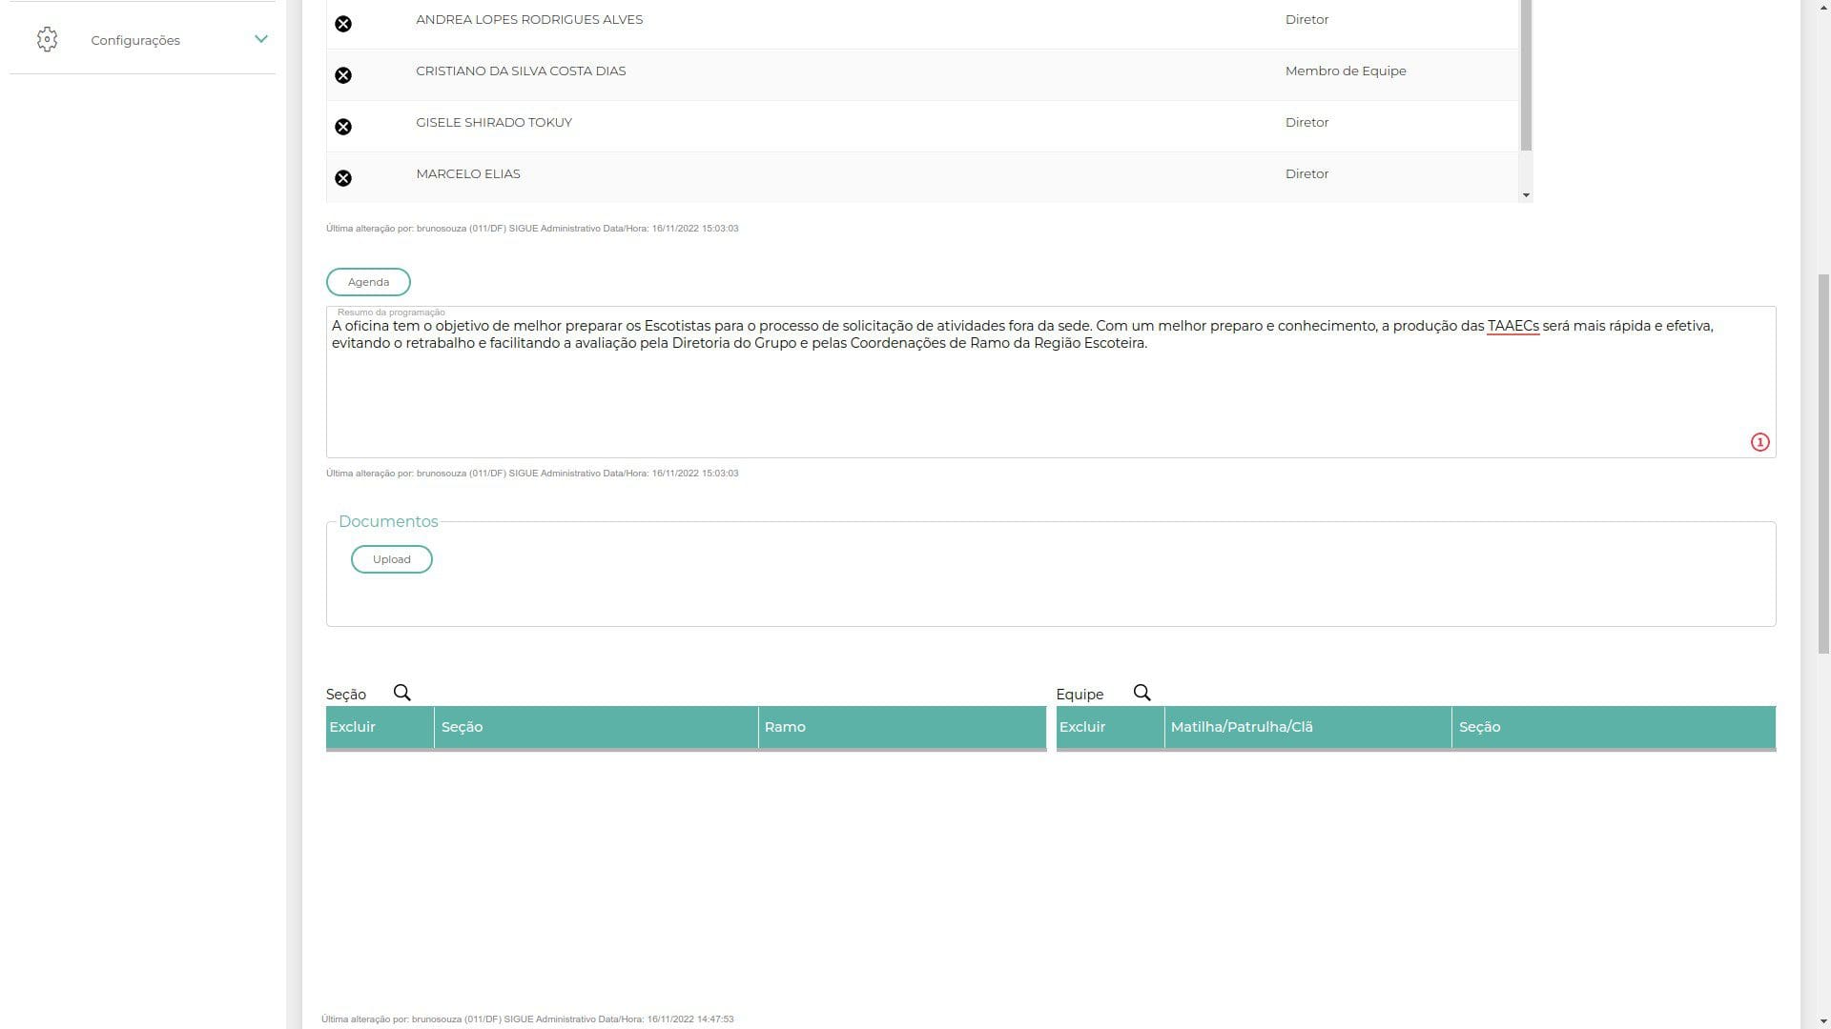The image size is (1831, 1029).
Task: Click the Agenda button
Action: [x=368, y=282]
